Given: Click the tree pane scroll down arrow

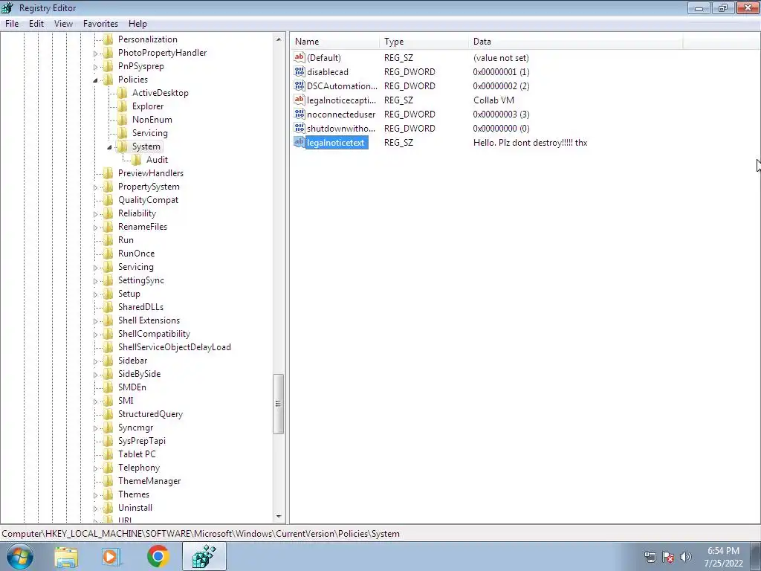Looking at the screenshot, I should pyautogui.click(x=279, y=517).
